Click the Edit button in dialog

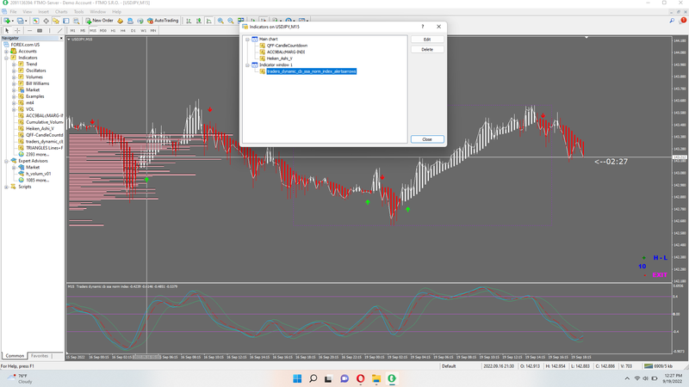pyautogui.click(x=427, y=40)
